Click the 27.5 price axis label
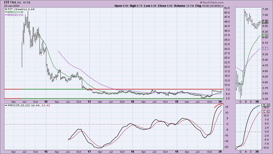 [227, 53]
